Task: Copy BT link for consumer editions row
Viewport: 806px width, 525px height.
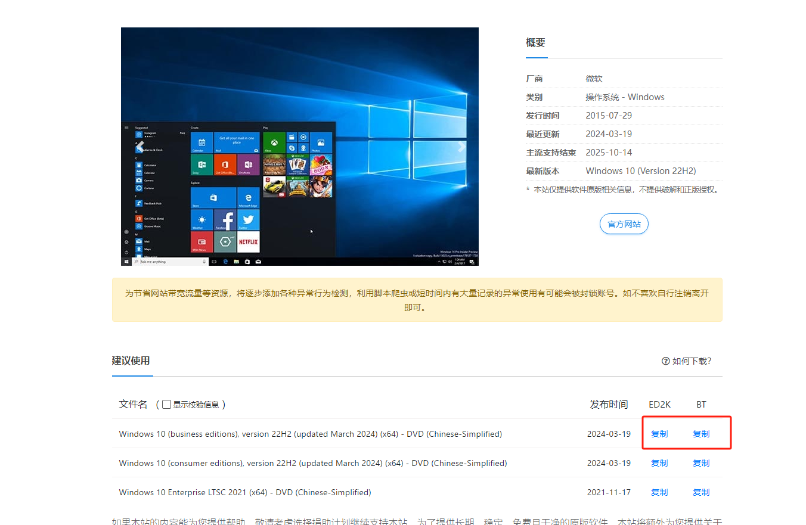Action: tap(701, 463)
